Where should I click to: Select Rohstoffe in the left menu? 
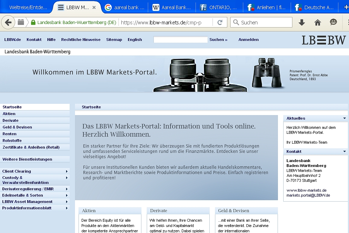[35, 141]
